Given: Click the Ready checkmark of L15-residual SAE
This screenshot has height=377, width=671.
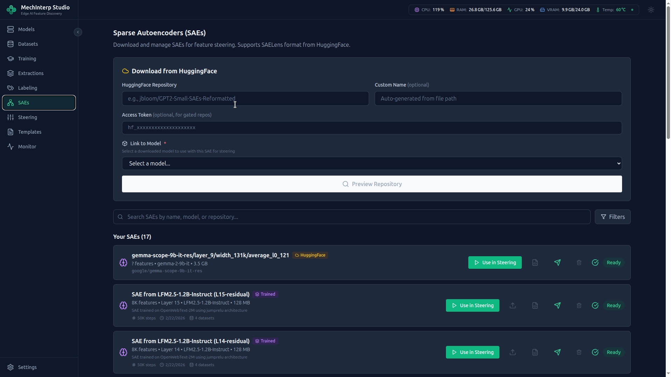Looking at the screenshot, I should pyautogui.click(x=595, y=305).
